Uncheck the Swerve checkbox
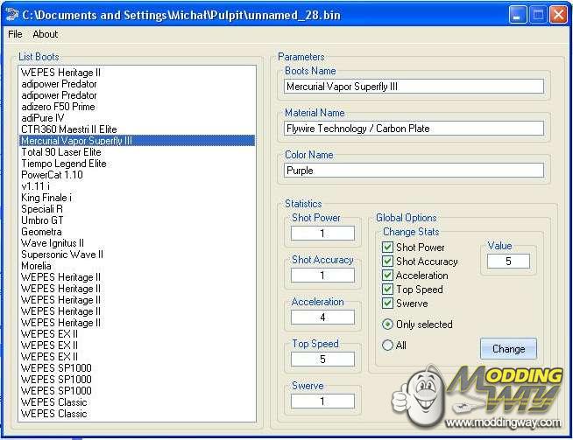Viewport: 573px width, 440px height. 388,304
